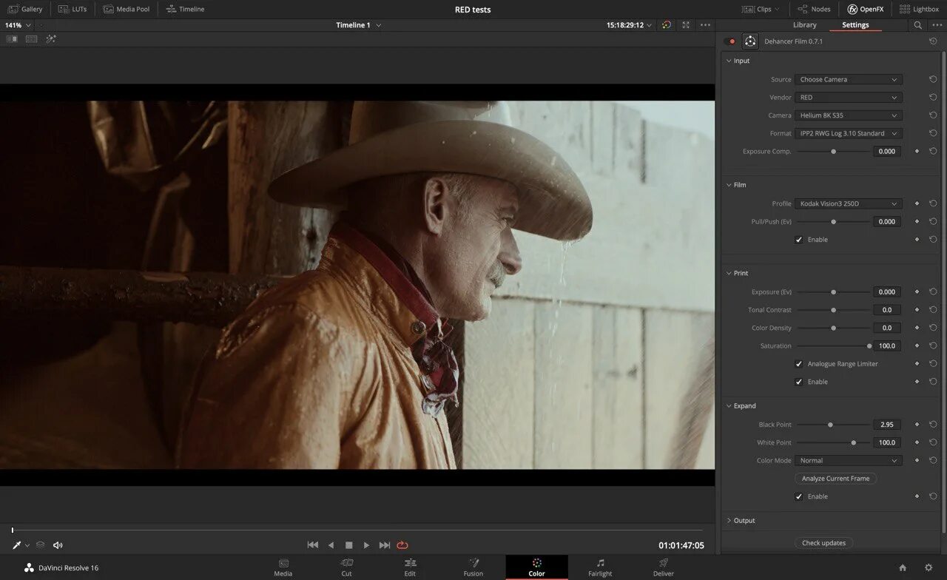Disable the Film section Enable checkbox
The height and width of the screenshot is (580, 947).
pos(798,240)
